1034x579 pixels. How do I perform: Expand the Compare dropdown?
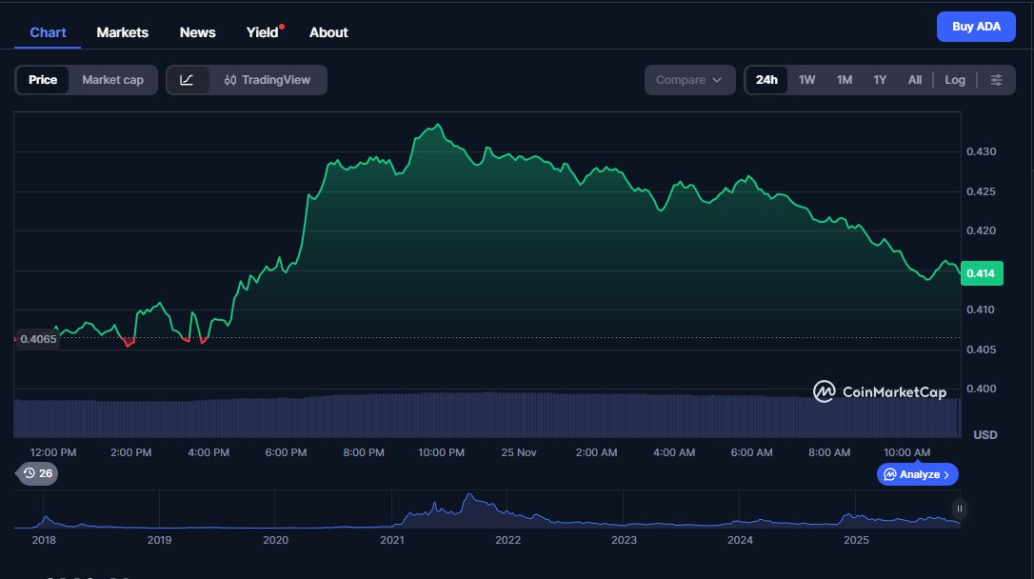pyautogui.click(x=689, y=80)
